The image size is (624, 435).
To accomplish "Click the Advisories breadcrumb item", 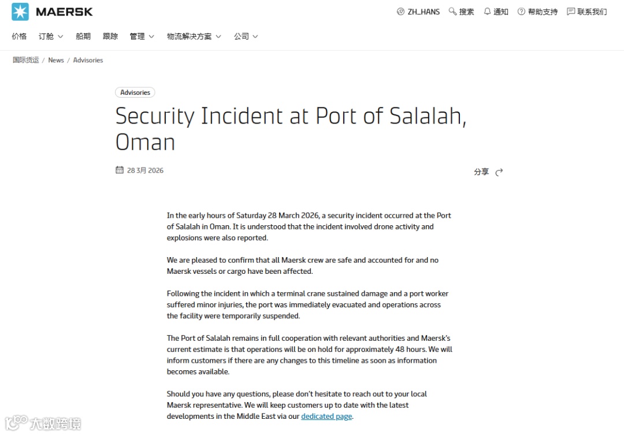I will point(88,60).
